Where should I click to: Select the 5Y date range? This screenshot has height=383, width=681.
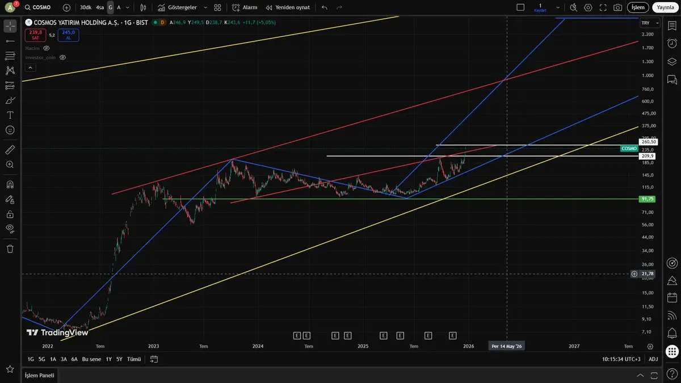click(x=119, y=359)
